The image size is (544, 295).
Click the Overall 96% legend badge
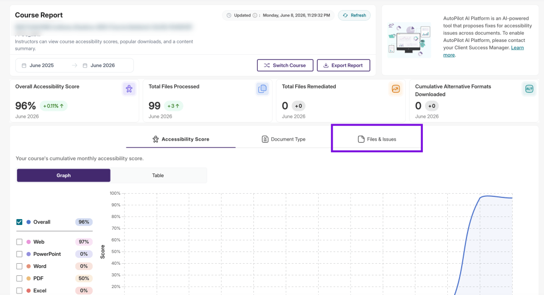pyautogui.click(x=83, y=222)
